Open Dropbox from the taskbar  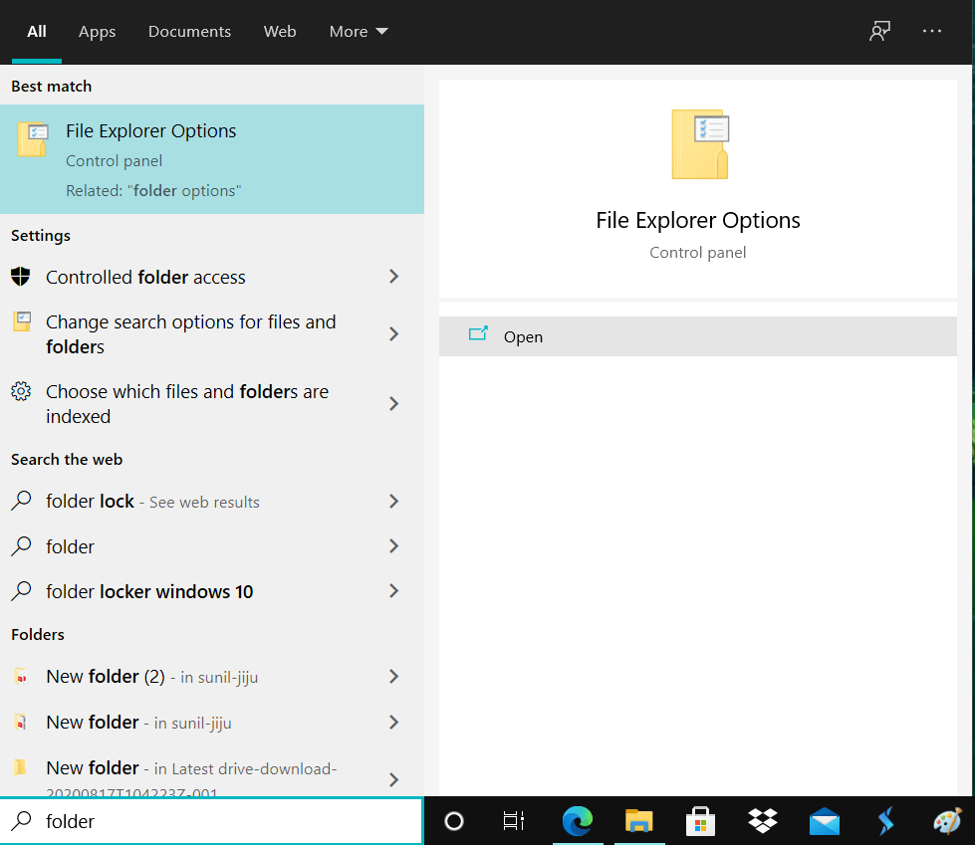[x=762, y=822]
